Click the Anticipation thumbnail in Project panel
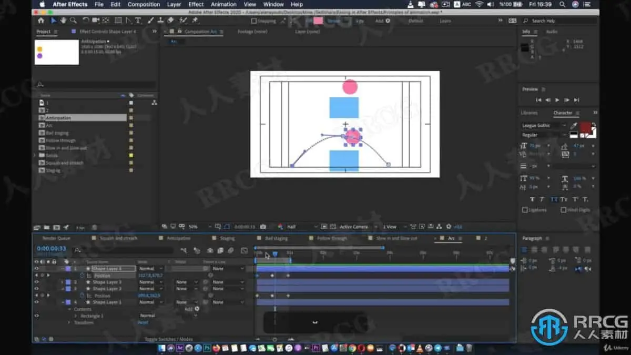Viewport: 631px width, 355px height. pyautogui.click(x=57, y=52)
